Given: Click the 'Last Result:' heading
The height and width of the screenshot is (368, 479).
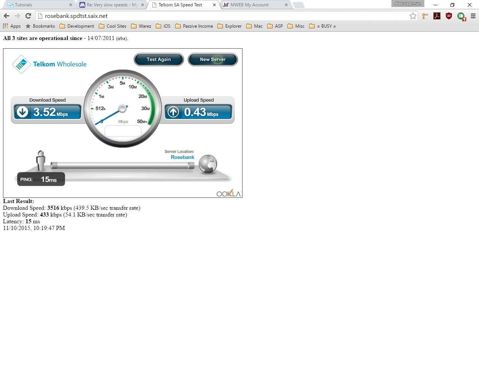Looking at the screenshot, I should [18, 201].
